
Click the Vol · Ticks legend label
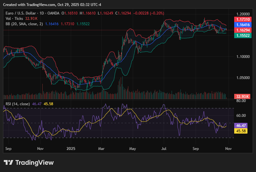pos(15,18)
